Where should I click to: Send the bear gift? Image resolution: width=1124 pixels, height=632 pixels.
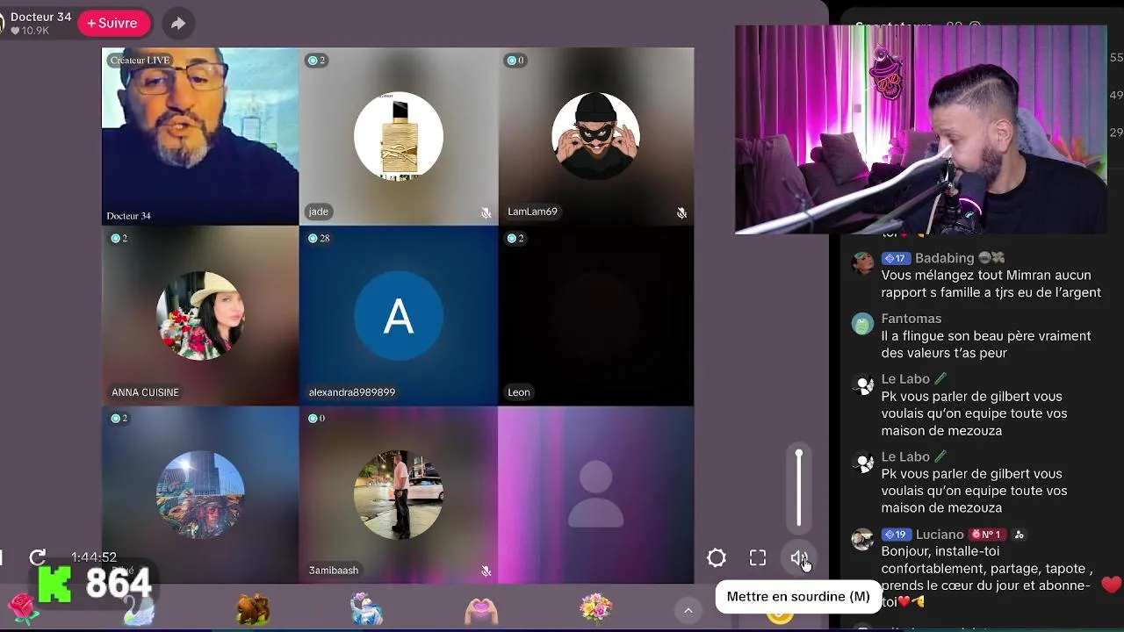coord(253,609)
